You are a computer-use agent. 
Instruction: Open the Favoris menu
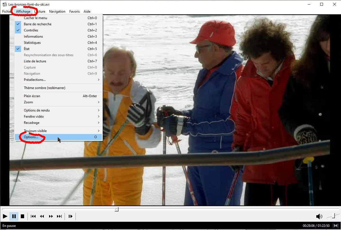(74, 12)
